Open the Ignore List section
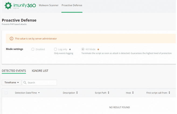The width and height of the screenshot is (177, 114). click(x=40, y=71)
